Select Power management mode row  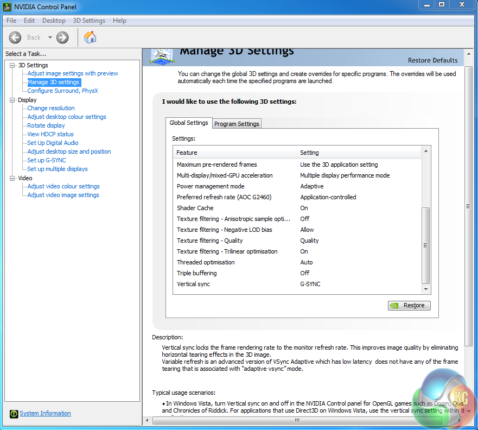[297, 186]
